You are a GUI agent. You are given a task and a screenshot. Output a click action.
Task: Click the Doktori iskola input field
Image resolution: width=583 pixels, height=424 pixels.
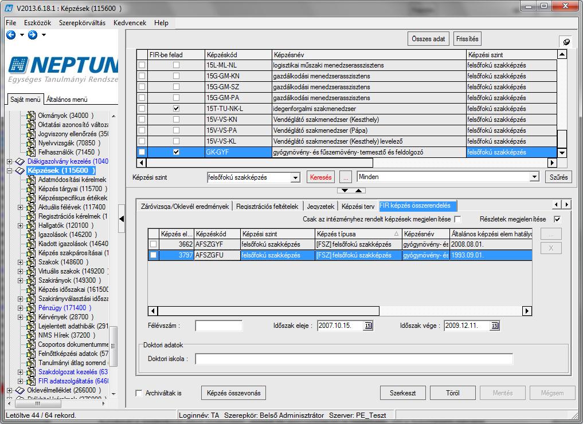coord(354,359)
